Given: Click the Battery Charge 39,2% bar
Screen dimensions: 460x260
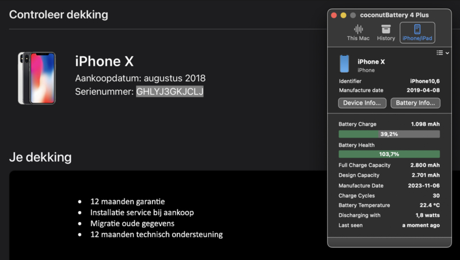Looking at the screenshot, I should pyautogui.click(x=389, y=134).
